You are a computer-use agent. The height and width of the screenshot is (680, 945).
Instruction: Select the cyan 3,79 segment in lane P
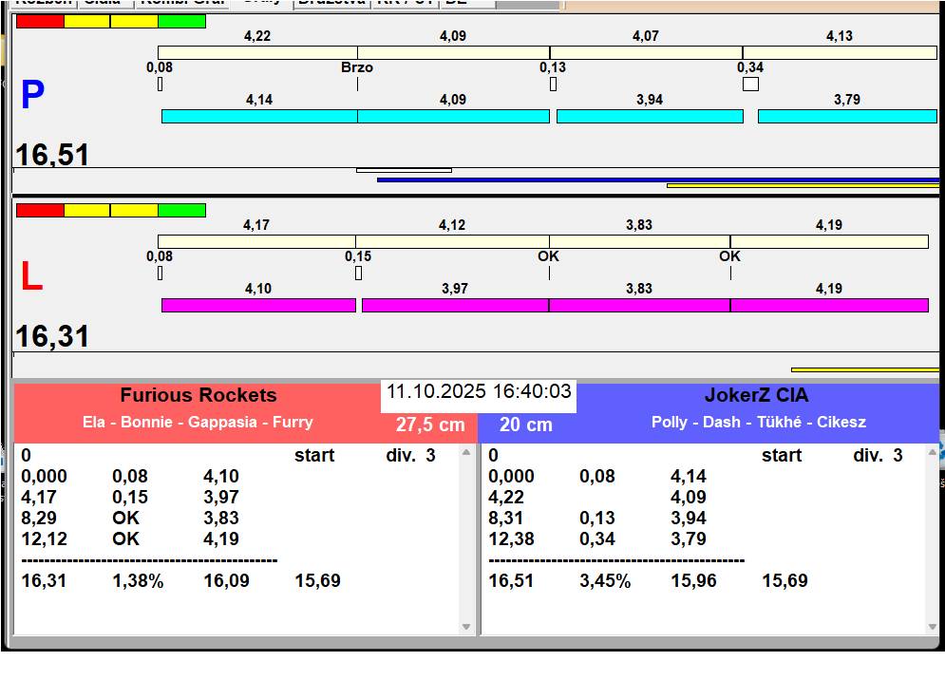tap(847, 116)
